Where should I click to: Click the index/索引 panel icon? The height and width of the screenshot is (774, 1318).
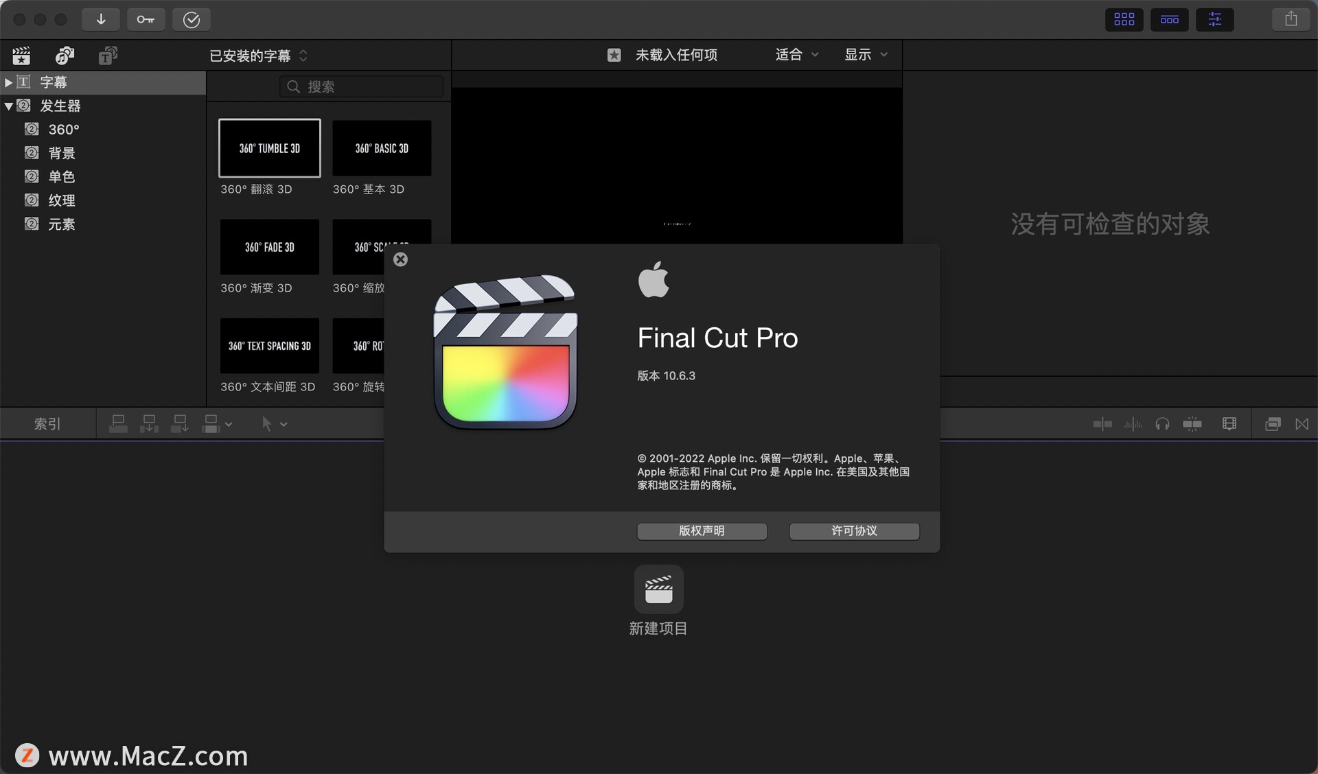tap(48, 424)
